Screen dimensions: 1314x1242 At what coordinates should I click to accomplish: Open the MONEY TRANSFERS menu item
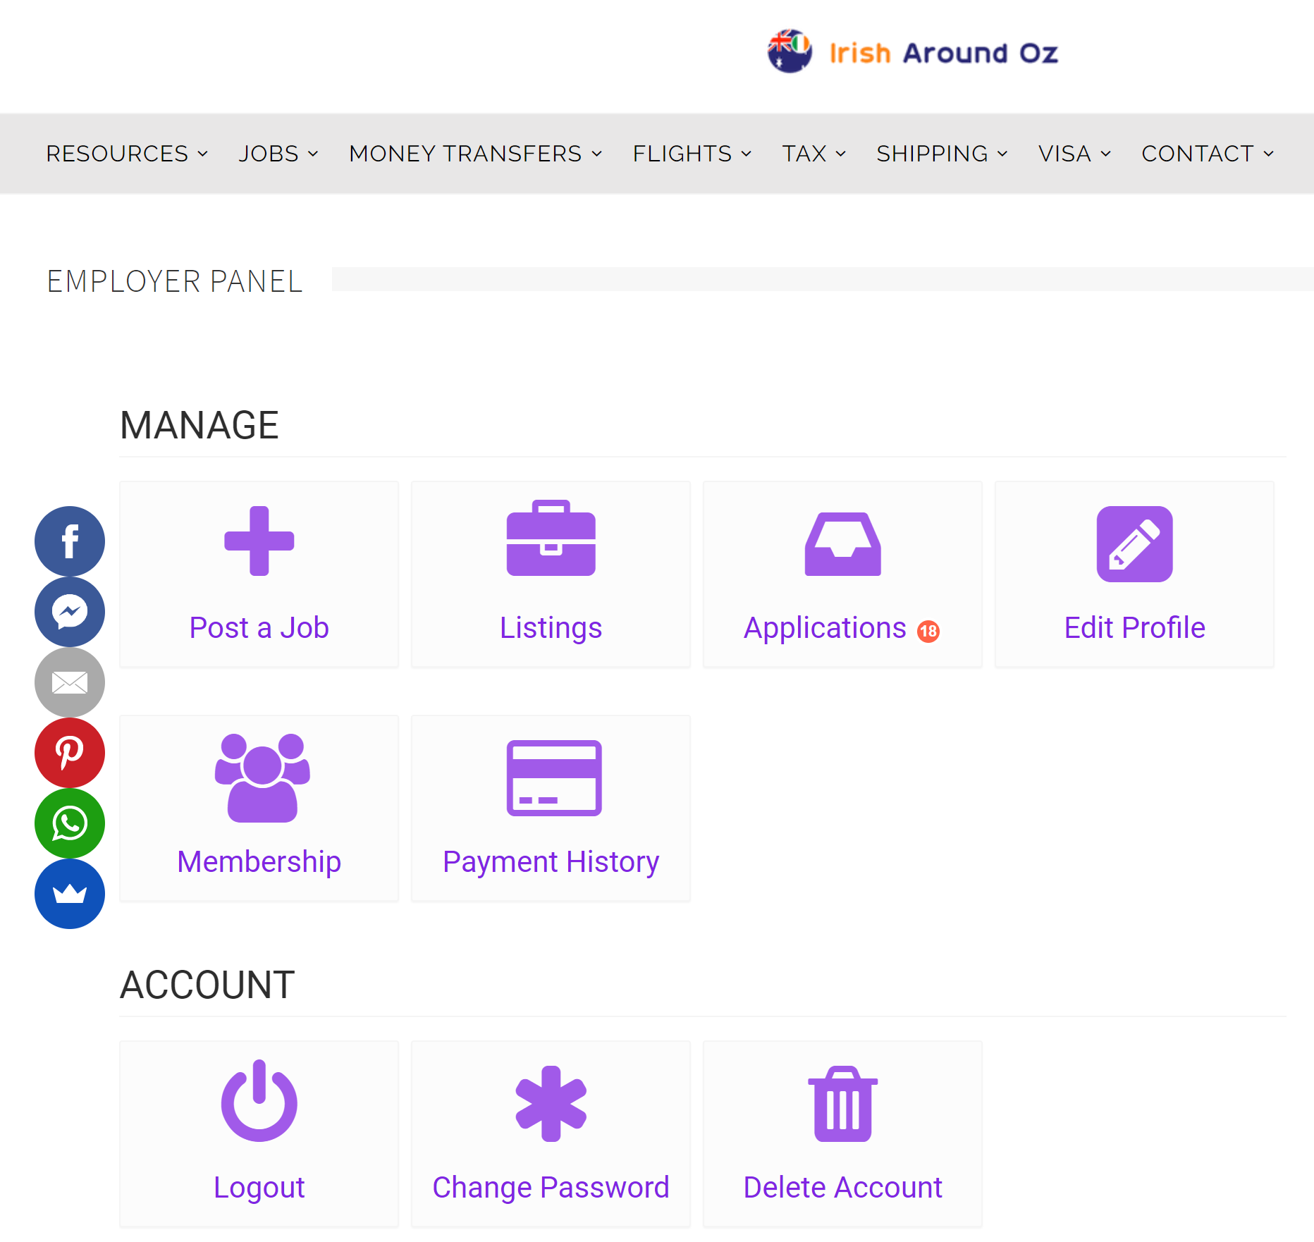[x=465, y=154]
